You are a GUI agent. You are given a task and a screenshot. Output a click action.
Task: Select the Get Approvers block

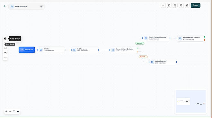(85, 50)
